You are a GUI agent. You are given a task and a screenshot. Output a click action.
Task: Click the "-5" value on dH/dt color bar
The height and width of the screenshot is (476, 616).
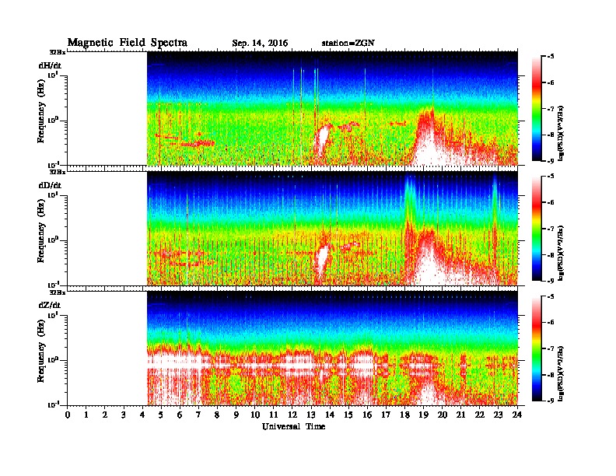click(x=550, y=57)
